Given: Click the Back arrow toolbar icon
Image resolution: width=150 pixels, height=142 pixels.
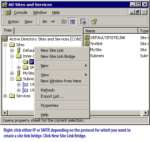Looking at the screenshot, I should tap(45, 22).
